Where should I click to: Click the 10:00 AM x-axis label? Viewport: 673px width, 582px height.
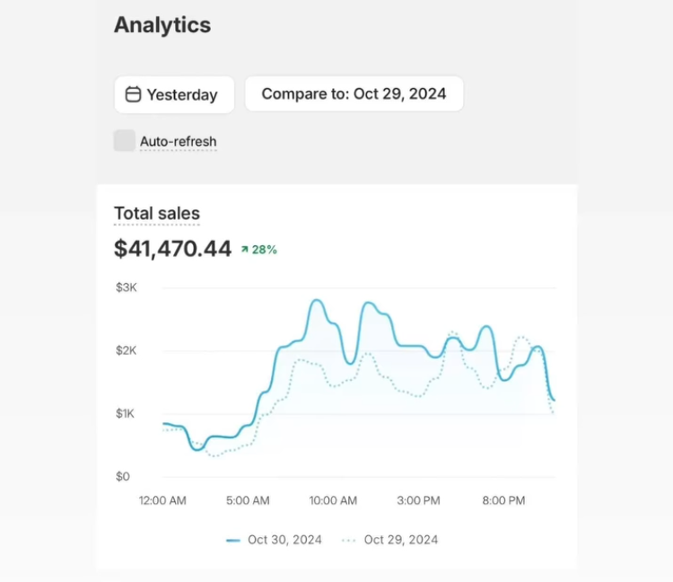[x=332, y=500]
